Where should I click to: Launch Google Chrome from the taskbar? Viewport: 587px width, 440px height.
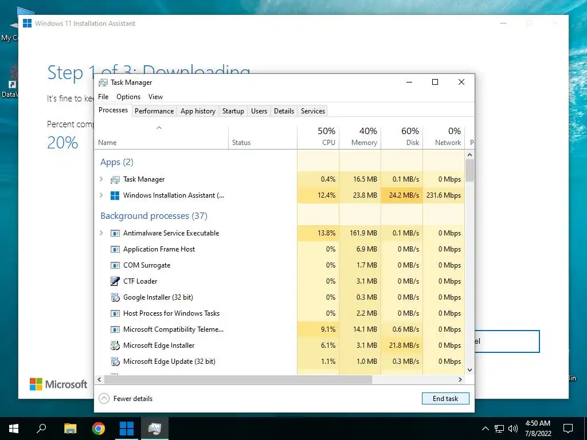click(x=99, y=429)
